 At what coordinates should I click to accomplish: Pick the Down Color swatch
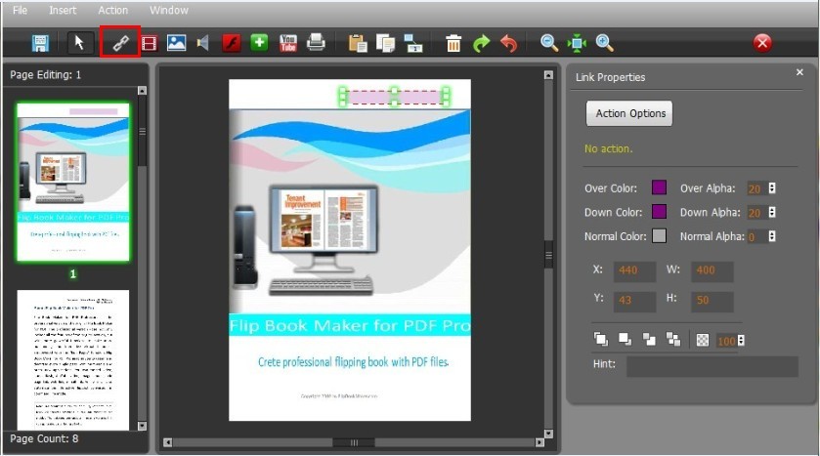659,212
